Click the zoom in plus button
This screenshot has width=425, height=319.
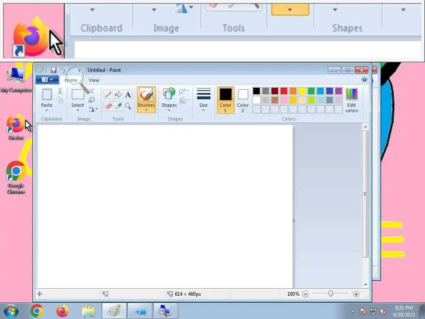(356, 294)
